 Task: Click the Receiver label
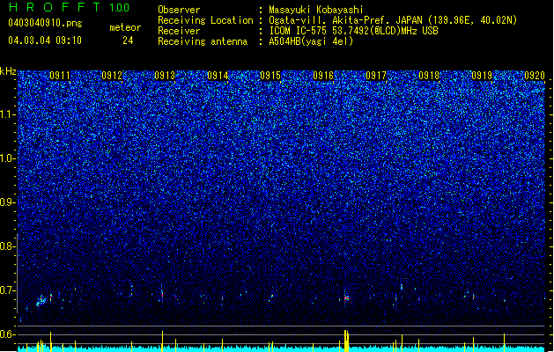coord(179,31)
